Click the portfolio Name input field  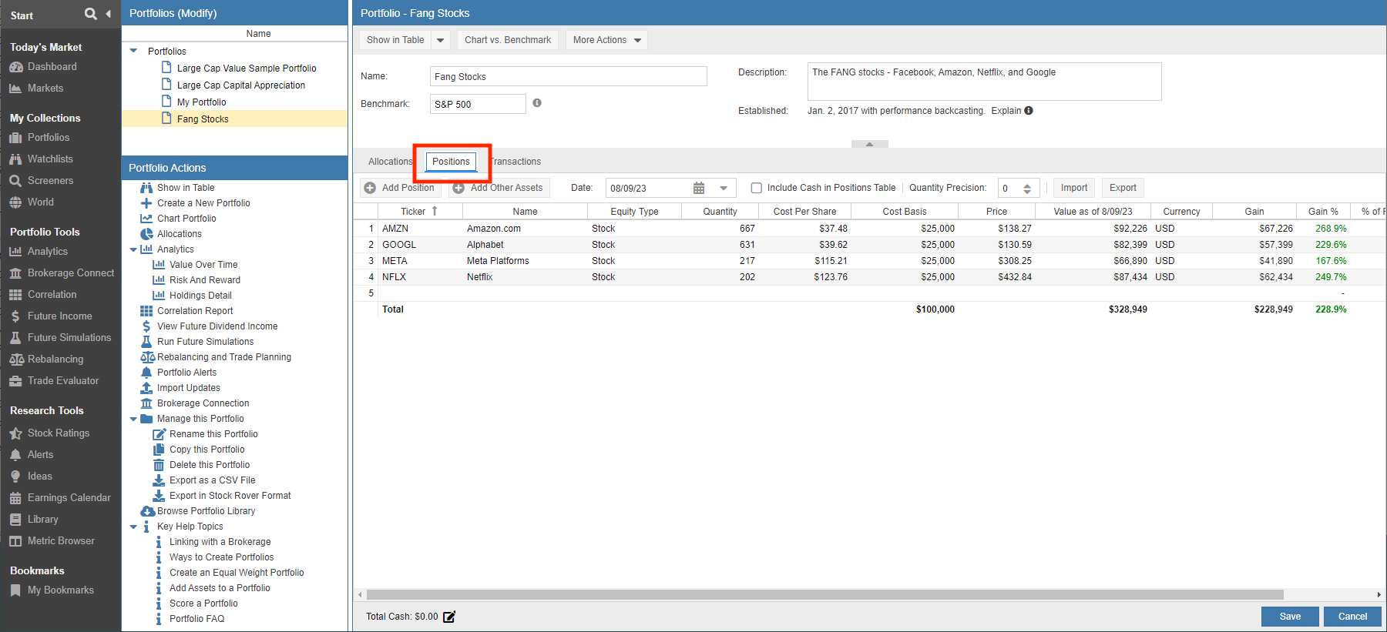click(x=568, y=76)
